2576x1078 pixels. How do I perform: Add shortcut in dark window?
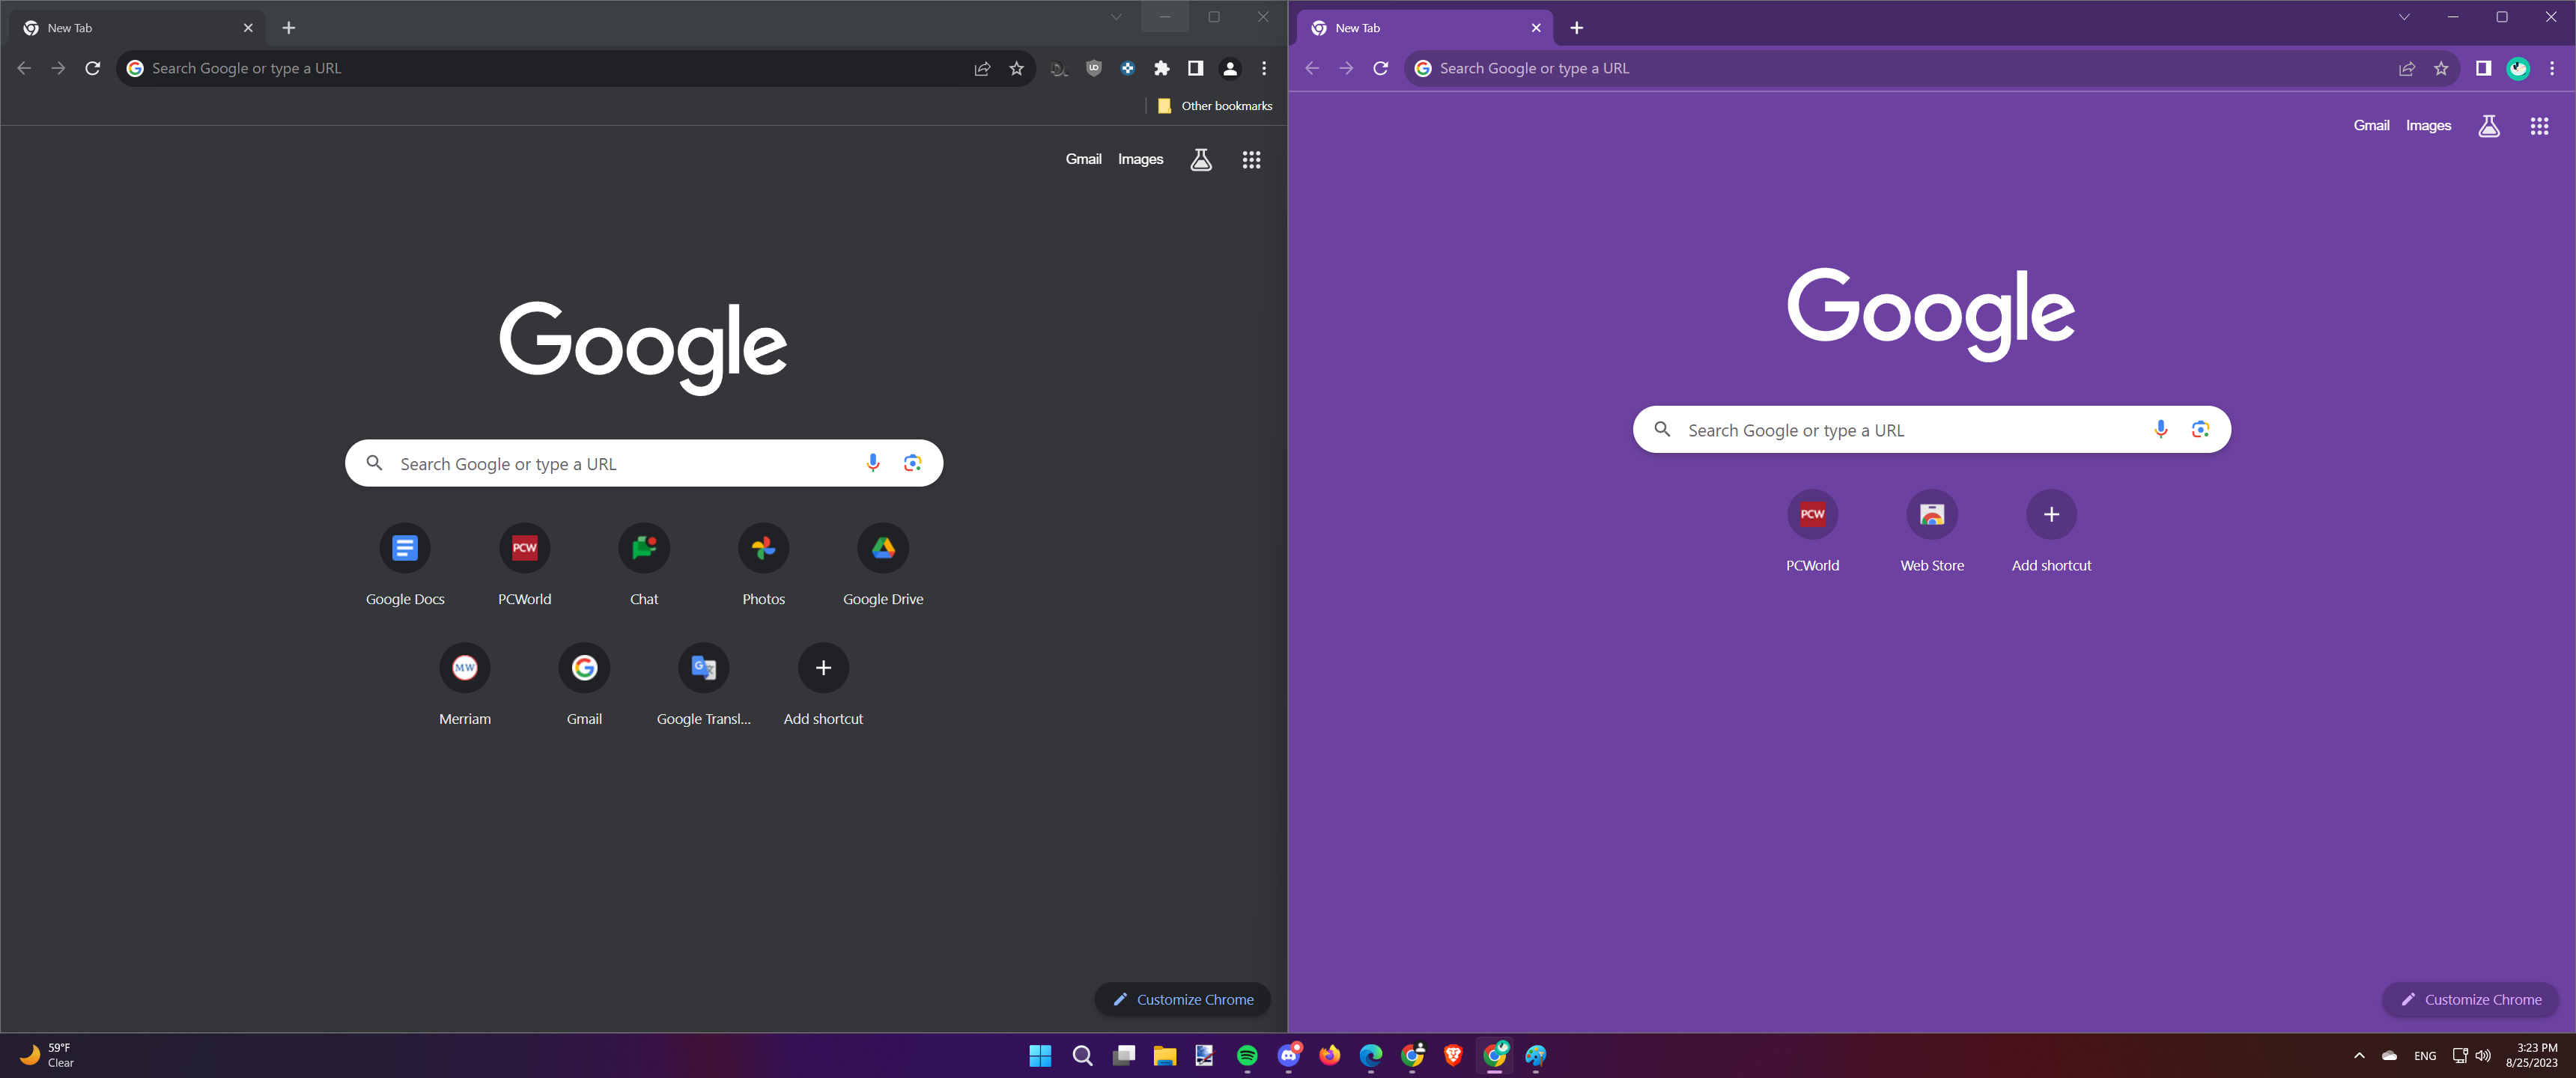click(823, 685)
